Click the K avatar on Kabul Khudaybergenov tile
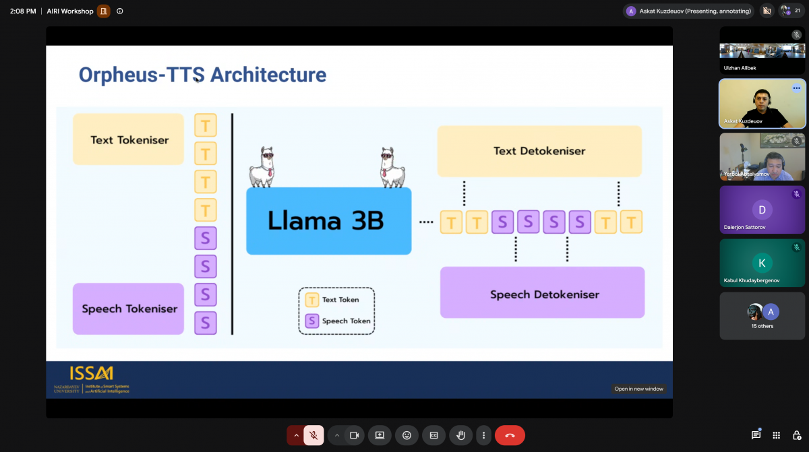Screen dimensions: 809x452 tap(762, 263)
